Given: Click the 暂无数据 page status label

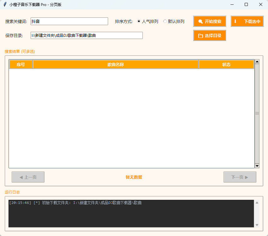Looking at the screenshot, I should point(134,177).
